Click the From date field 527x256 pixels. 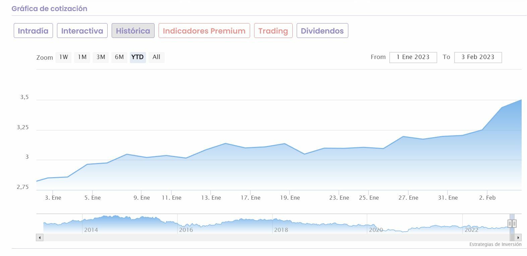(x=413, y=57)
